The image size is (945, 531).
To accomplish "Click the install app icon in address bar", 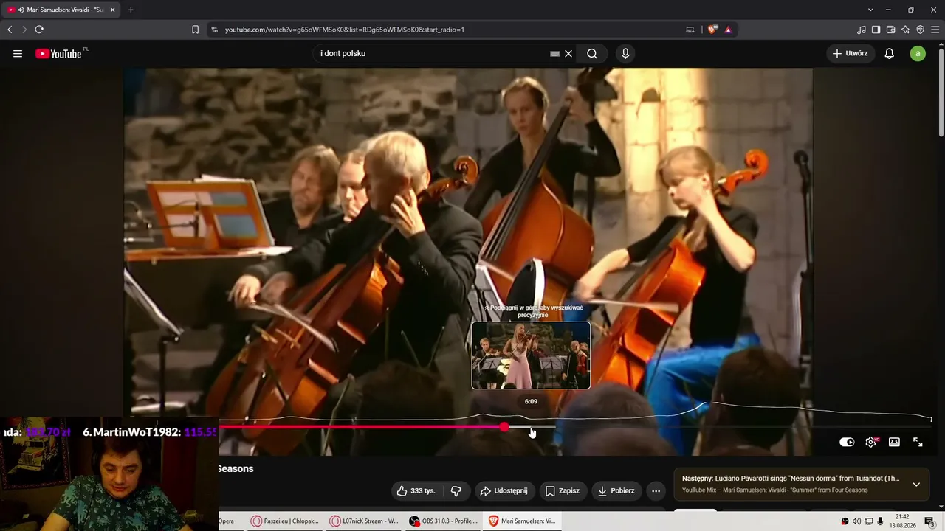I will 690,29.
